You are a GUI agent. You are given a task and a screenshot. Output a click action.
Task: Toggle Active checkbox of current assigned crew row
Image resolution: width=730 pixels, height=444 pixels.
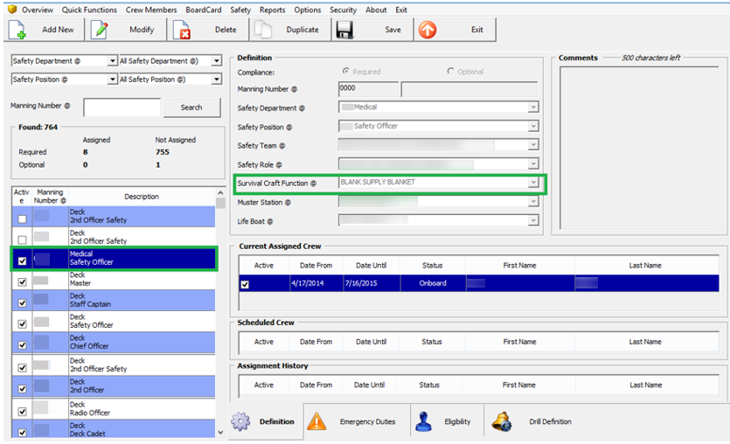pos(245,284)
